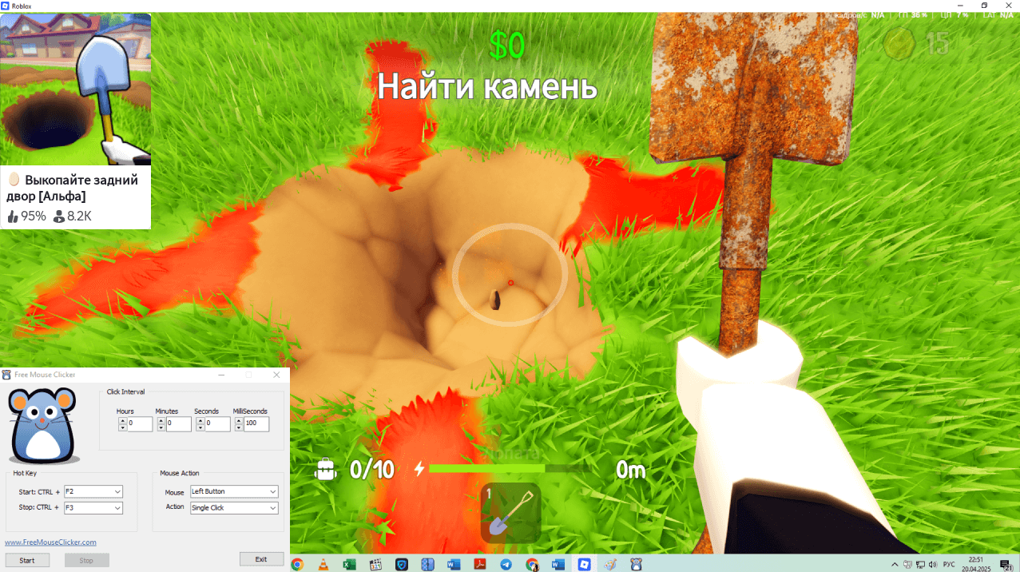Viewport: 1020px width, 572px height.
Task: Click the Free Mouse Clicker title bar icon
Action: coord(7,375)
